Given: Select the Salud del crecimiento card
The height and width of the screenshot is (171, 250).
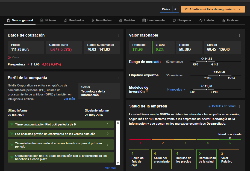Looking at the screenshot, I should click(x=161, y=159).
